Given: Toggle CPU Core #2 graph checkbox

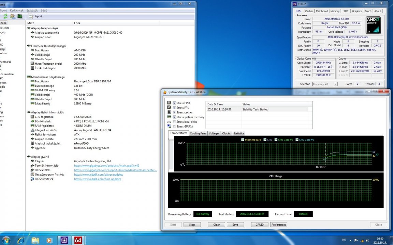Looking at the screenshot, I should pyautogui.click(x=297, y=140).
